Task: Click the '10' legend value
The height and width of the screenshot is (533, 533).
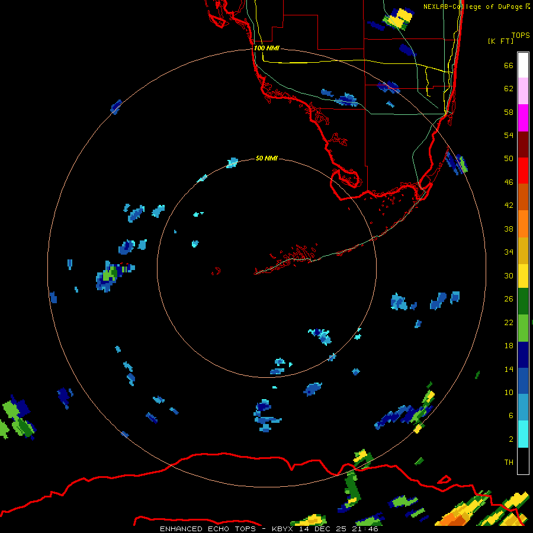Action: tap(509, 392)
